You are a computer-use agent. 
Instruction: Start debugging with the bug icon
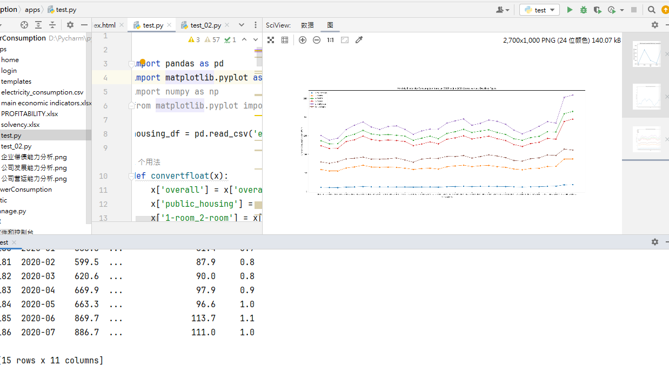584,10
